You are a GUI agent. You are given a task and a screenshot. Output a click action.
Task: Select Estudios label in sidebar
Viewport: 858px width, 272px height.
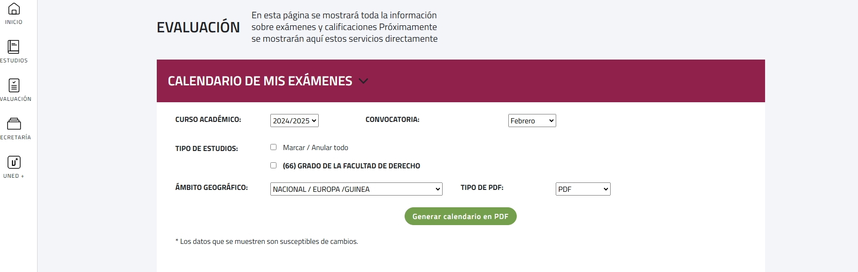[x=14, y=60]
